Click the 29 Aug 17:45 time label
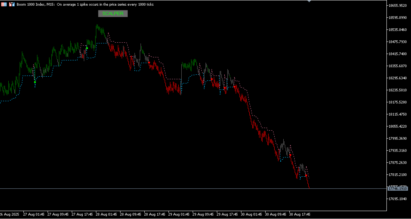 pyautogui.click(x=227, y=214)
